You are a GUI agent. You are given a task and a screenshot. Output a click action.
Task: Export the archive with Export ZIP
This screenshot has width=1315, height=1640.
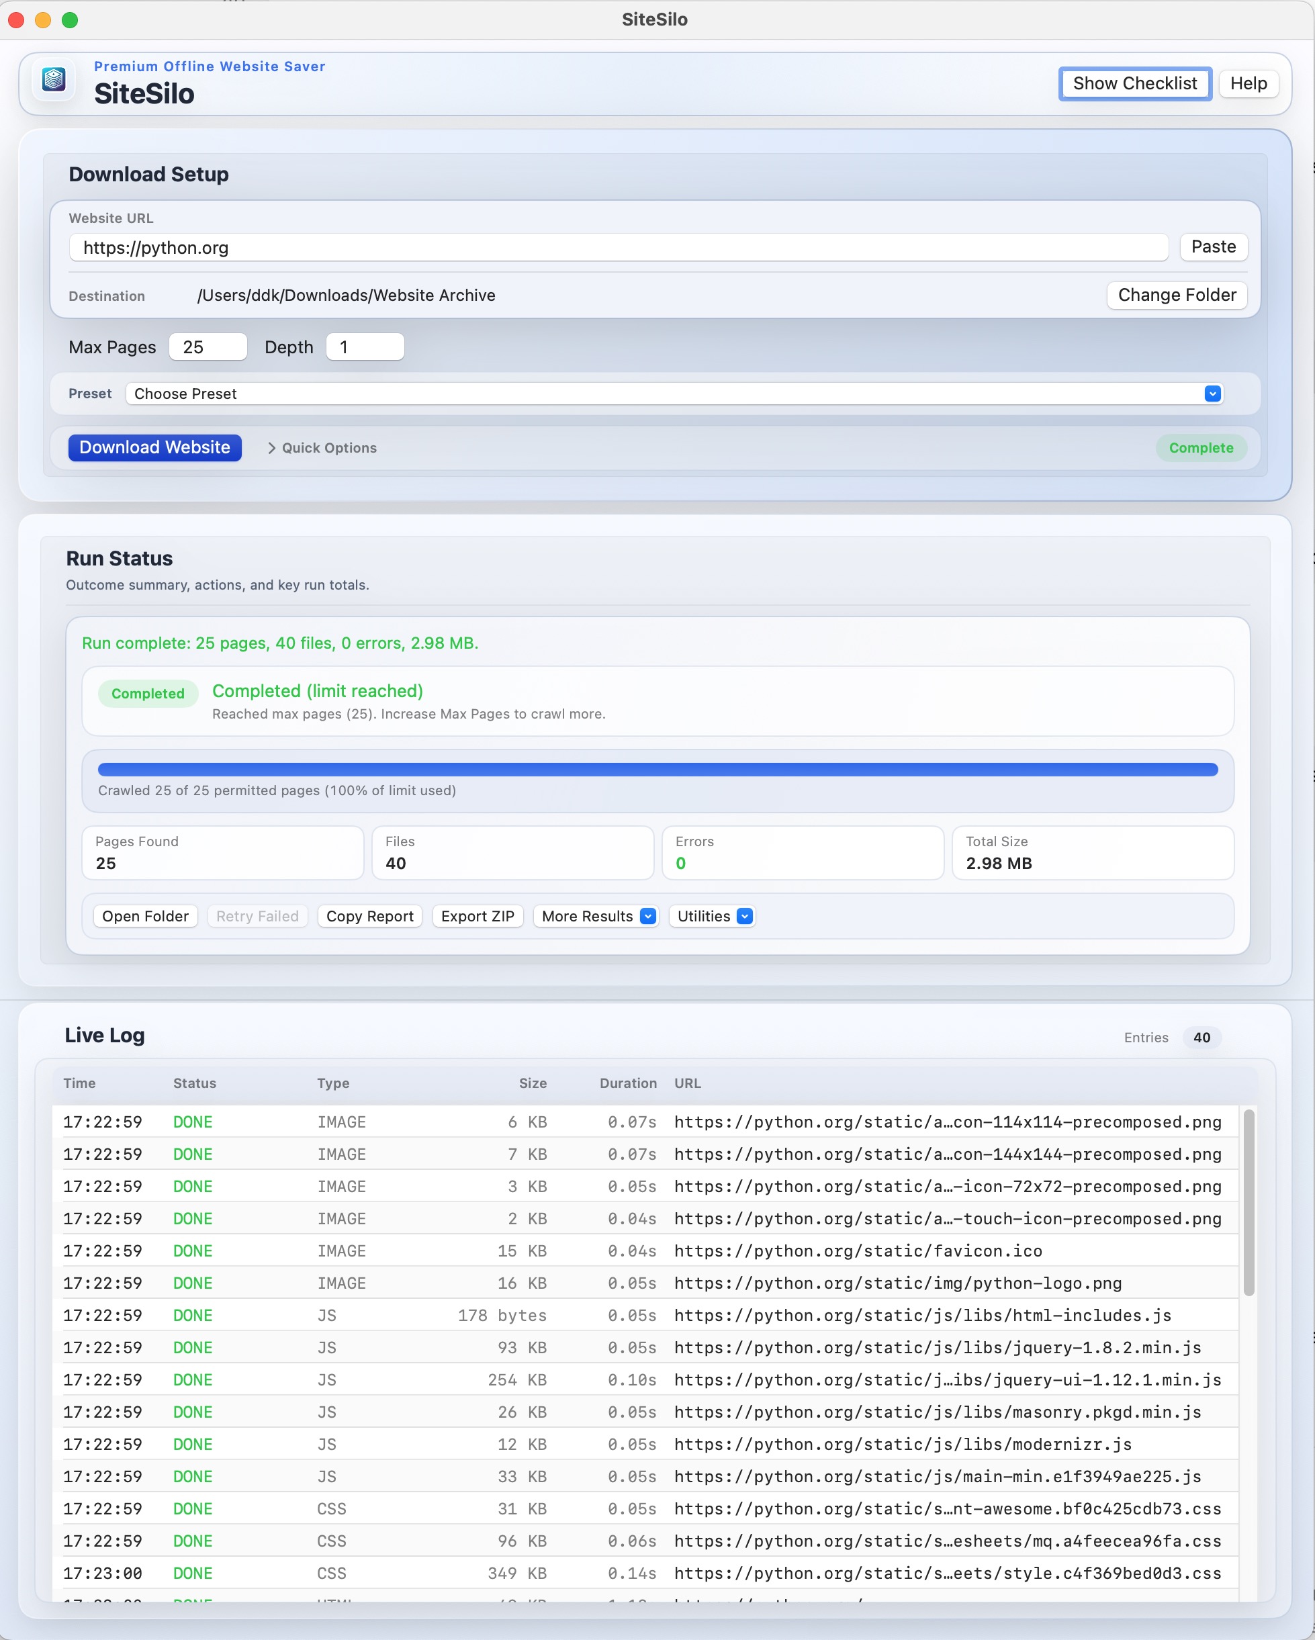[x=478, y=916]
